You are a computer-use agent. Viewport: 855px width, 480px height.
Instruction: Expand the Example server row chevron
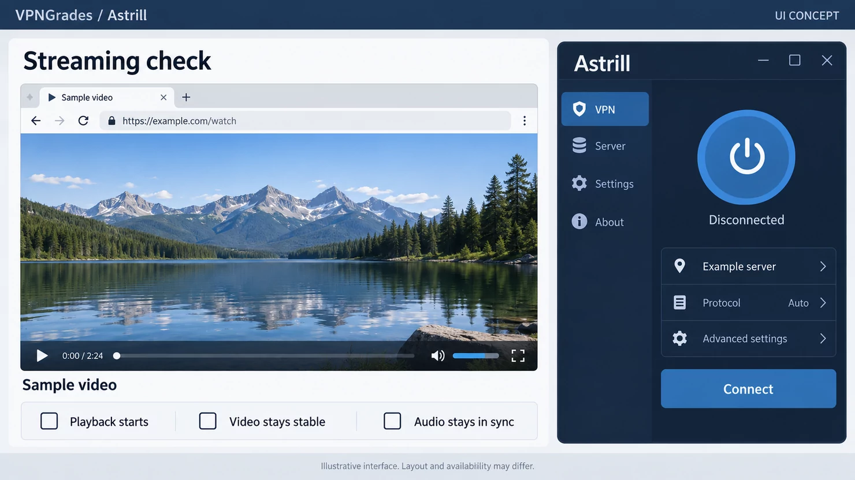point(823,267)
